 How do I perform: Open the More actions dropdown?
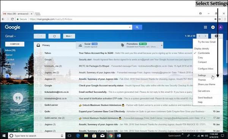coord(69,36)
